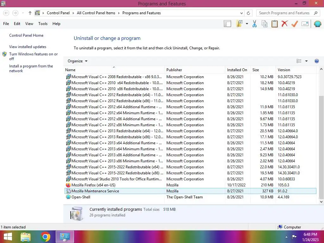This screenshot has width=324, height=243.
Task: Select Visual C++ 2010 x64 Redistributable row
Action: coord(190,83)
